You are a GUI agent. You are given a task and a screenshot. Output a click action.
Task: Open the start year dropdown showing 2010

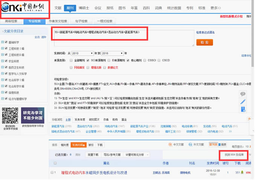coord(79,53)
